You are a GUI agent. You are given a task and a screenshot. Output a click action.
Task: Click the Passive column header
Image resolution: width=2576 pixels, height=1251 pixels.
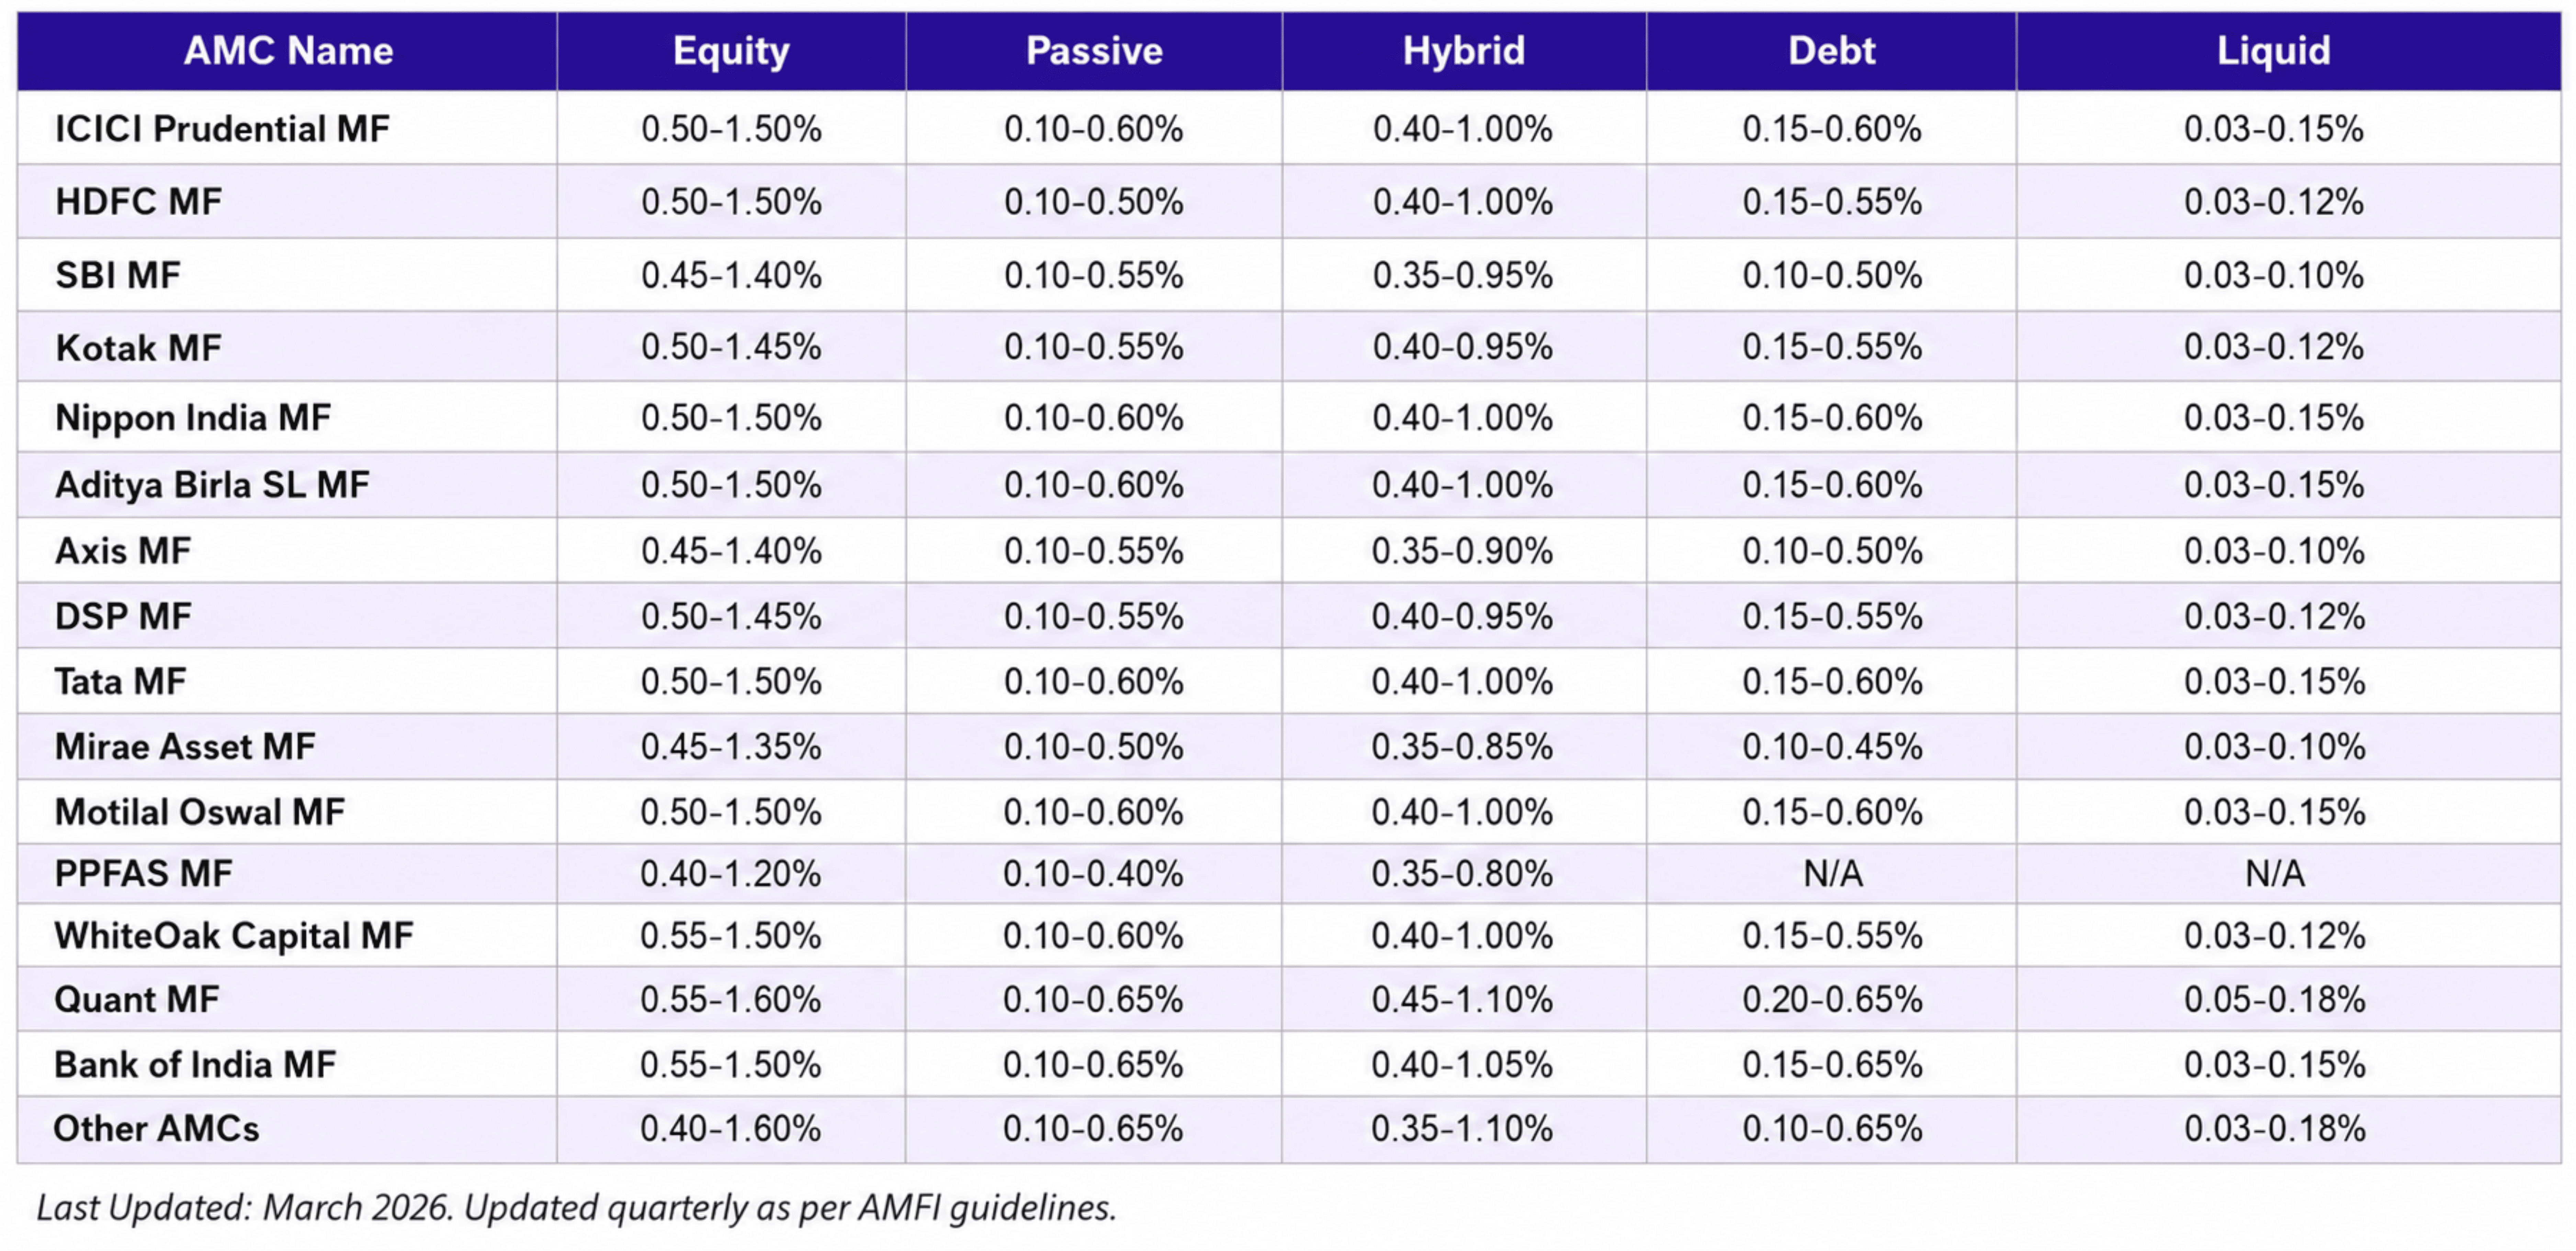pos(1094,51)
